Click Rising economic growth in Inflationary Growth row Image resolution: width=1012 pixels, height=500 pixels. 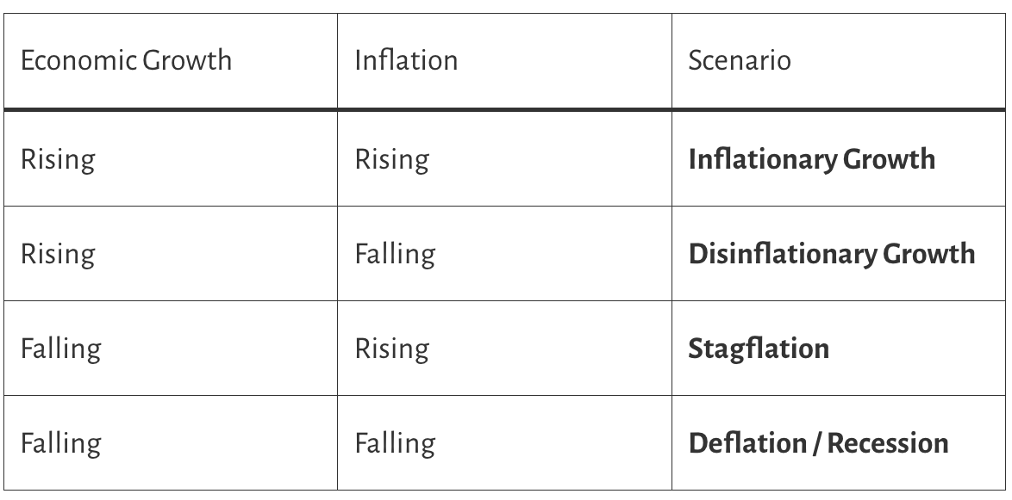57,159
